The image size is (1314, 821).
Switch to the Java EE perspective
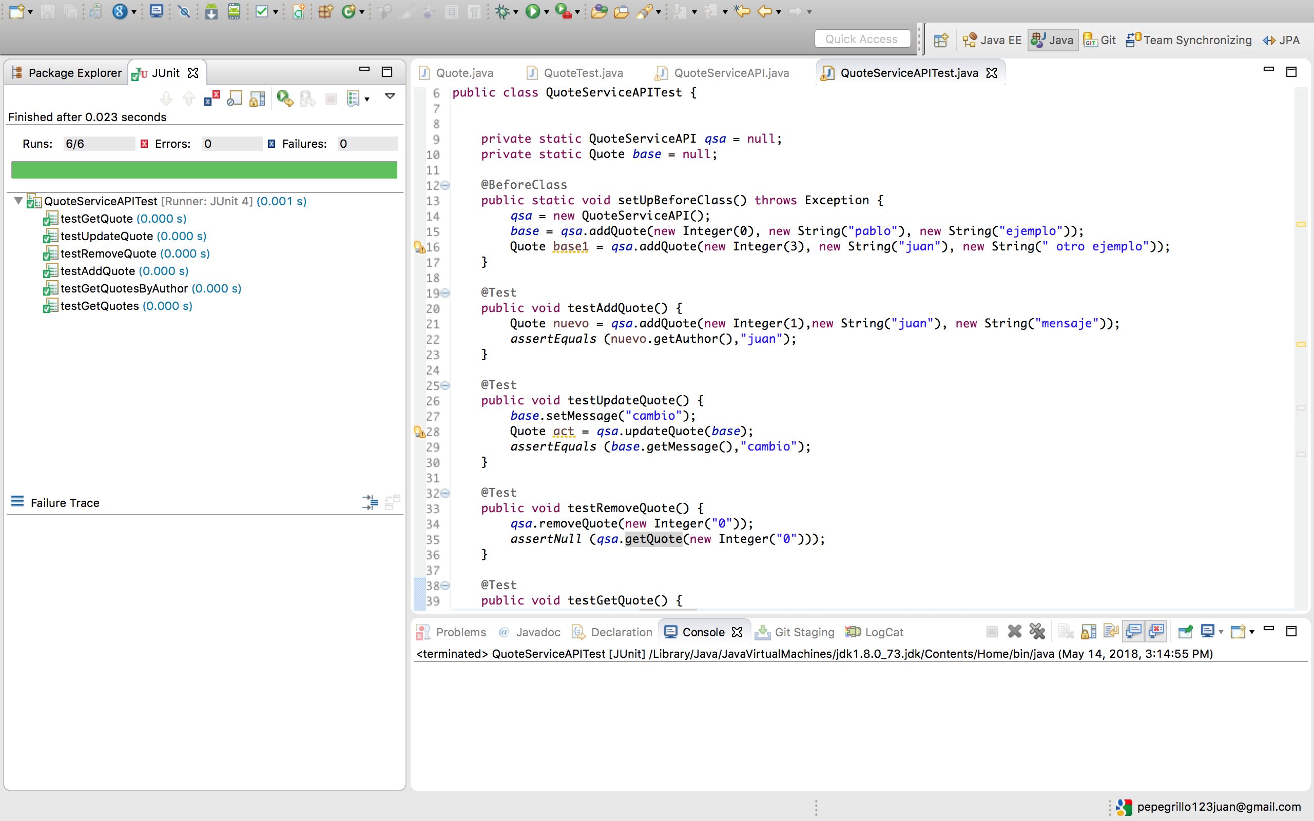[x=993, y=40]
